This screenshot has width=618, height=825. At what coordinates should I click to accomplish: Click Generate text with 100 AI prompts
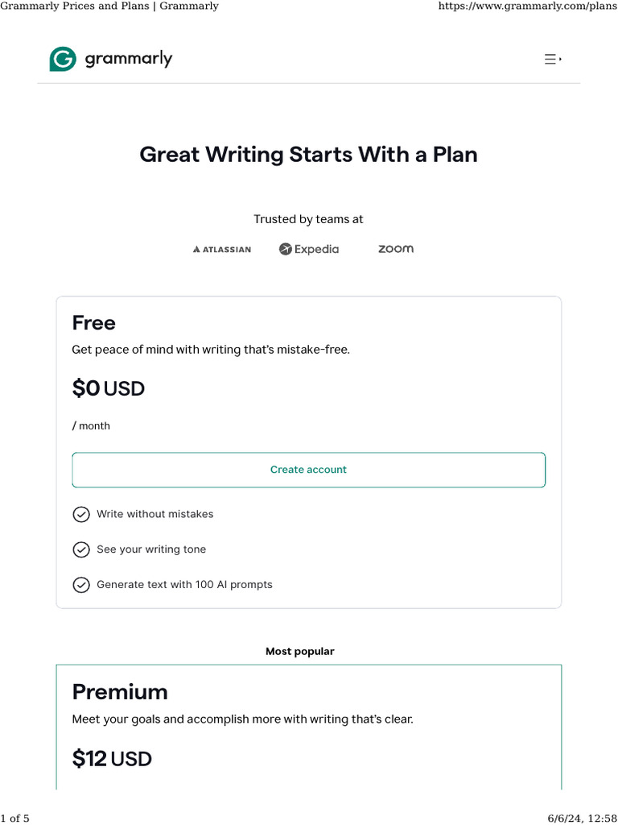184,585
